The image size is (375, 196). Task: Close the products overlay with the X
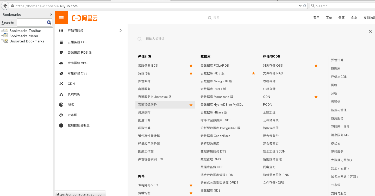pos(370,31)
